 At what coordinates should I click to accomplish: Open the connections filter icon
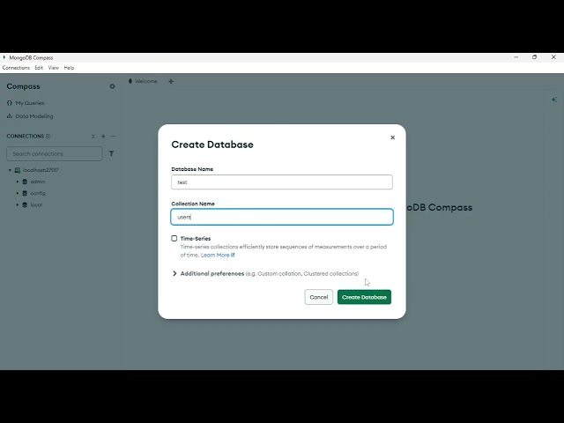pyautogui.click(x=112, y=153)
